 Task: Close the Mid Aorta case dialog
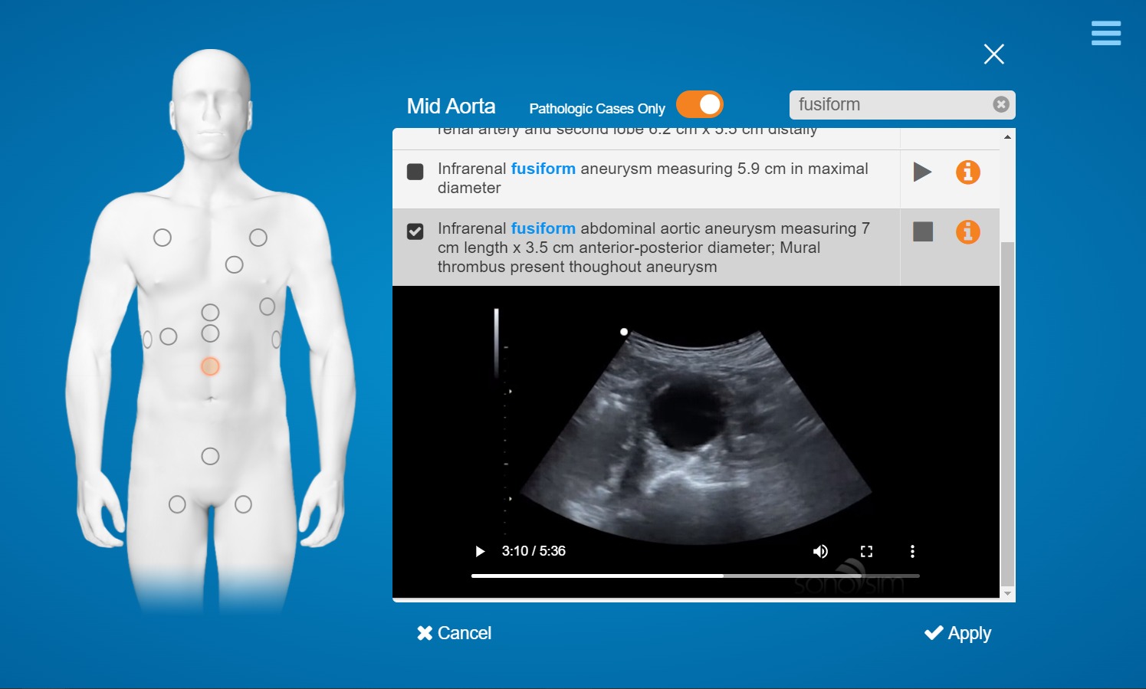click(x=993, y=54)
